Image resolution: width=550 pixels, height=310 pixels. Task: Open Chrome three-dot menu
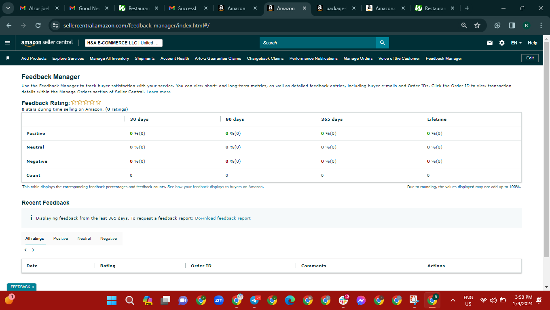[541, 25]
